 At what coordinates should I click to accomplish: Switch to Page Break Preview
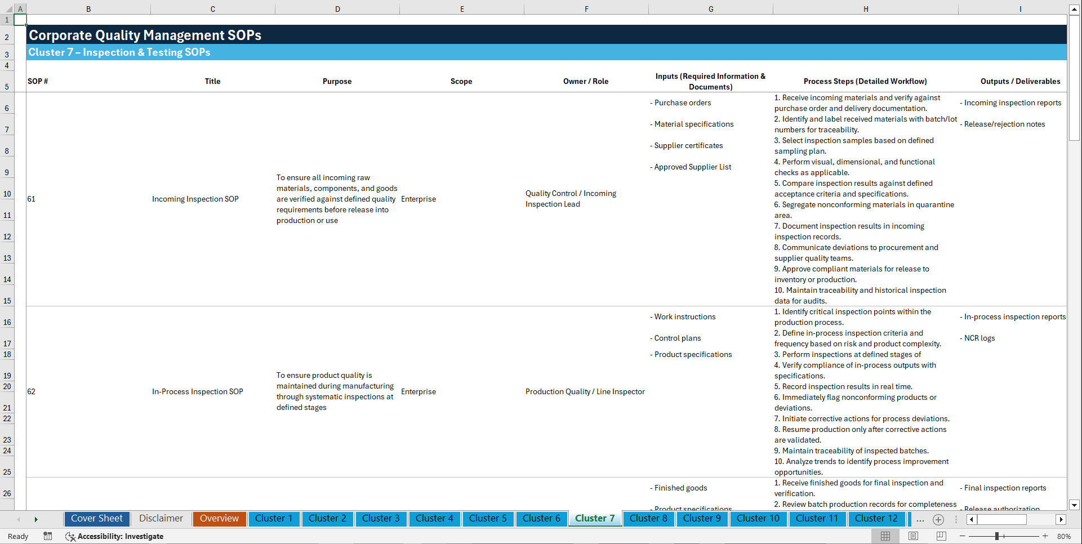coord(941,536)
